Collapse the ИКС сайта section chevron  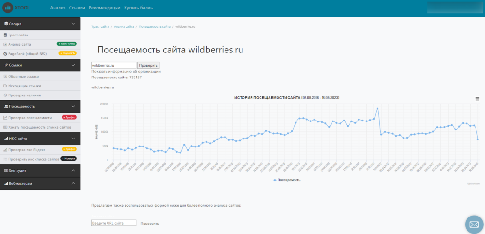tap(73, 139)
